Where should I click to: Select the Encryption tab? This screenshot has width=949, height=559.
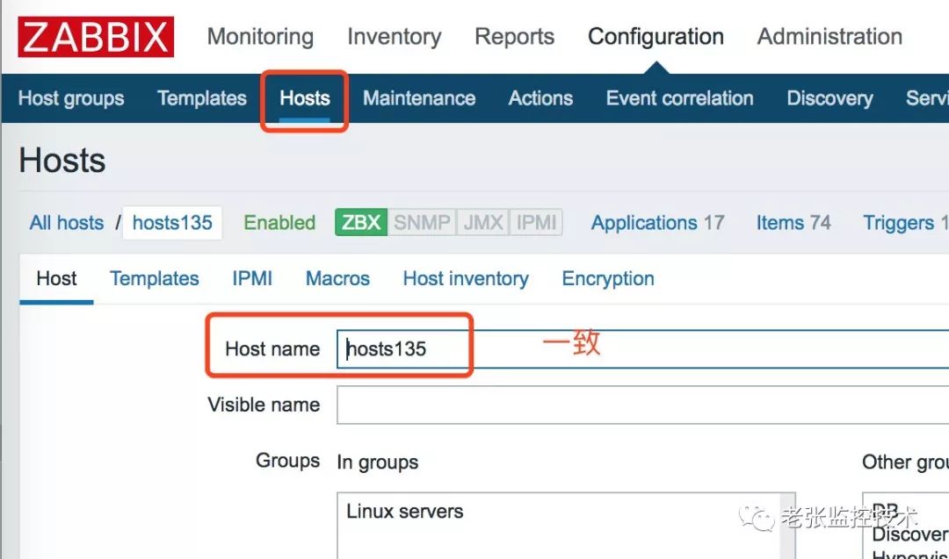click(x=608, y=279)
